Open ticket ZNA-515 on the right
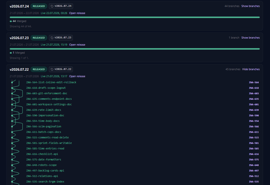Image resolution: width=270 pixels, height=185 pixels. pyautogui.click(x=254, y=138)
